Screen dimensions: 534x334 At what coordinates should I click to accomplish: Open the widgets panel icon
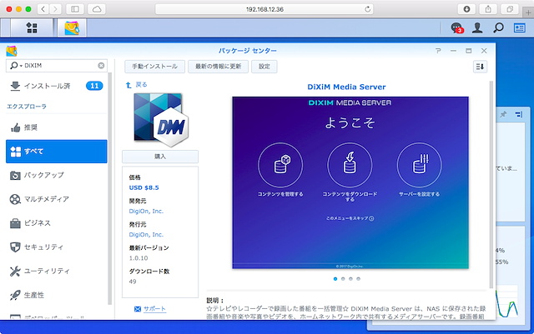point(519,27)
